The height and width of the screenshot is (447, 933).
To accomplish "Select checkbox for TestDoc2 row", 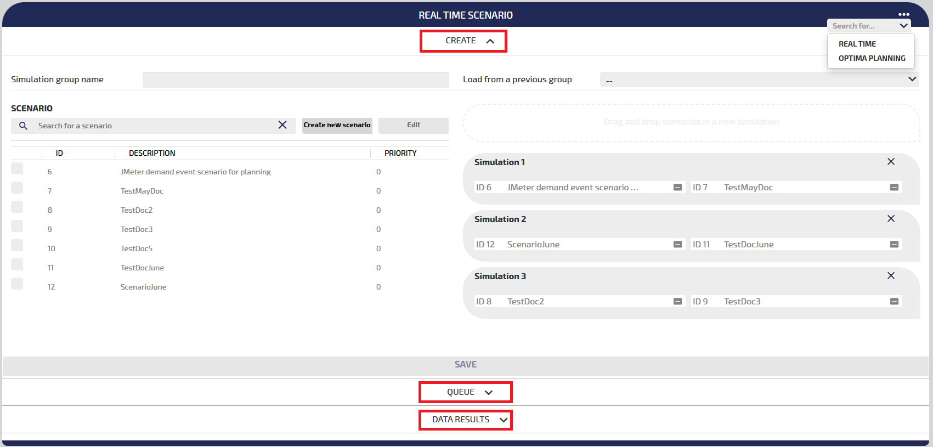I will (17, 207).
